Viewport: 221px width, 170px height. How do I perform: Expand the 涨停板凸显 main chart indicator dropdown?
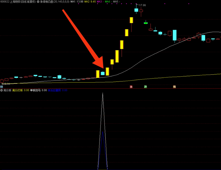coord(38,2)
